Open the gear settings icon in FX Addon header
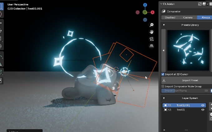This screenshot has width=212, height=132. point(211,4)
